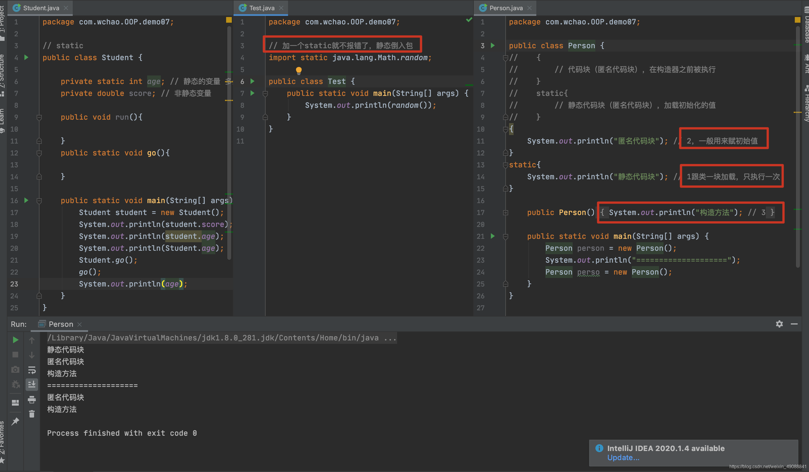Screen dimensions: 809x472
Task: Run Person main method from gutter arrow
Action: point(493,236)
